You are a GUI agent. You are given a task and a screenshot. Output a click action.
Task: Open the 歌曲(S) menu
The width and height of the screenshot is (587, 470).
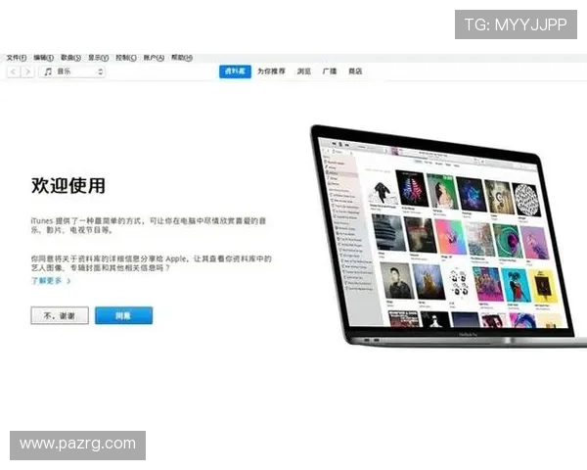pos(70,58)
